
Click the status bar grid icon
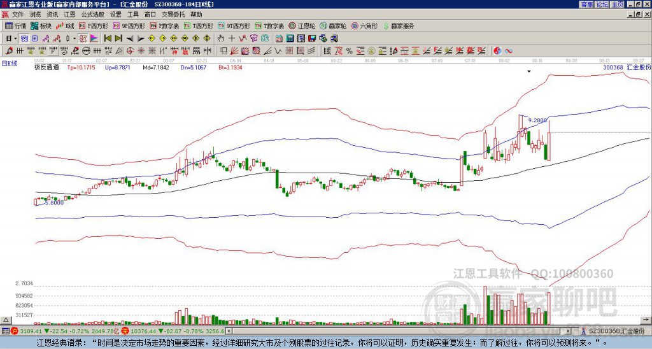pyautogui.click(x=5, y=331)
